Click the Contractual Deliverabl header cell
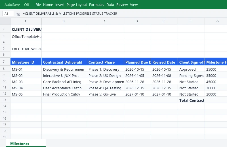 (x=64, y=62)
